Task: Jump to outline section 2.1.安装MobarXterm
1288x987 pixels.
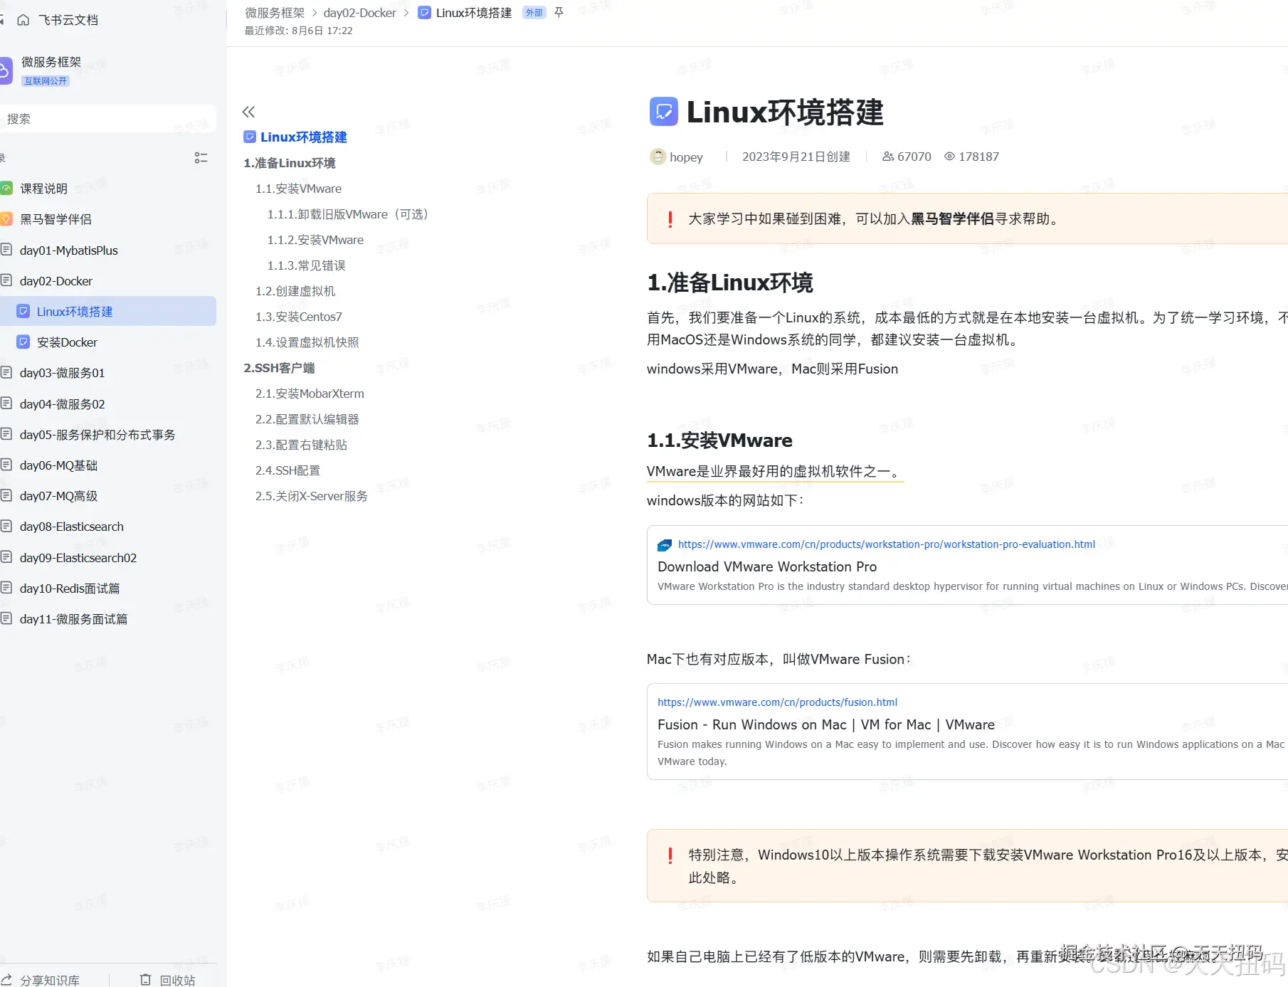Action: pyautogui.click(x=310, y=394)
